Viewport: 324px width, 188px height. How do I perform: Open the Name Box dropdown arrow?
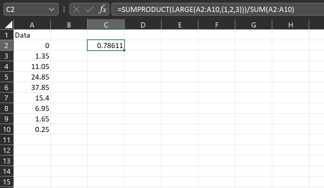(x=51, y=9)
